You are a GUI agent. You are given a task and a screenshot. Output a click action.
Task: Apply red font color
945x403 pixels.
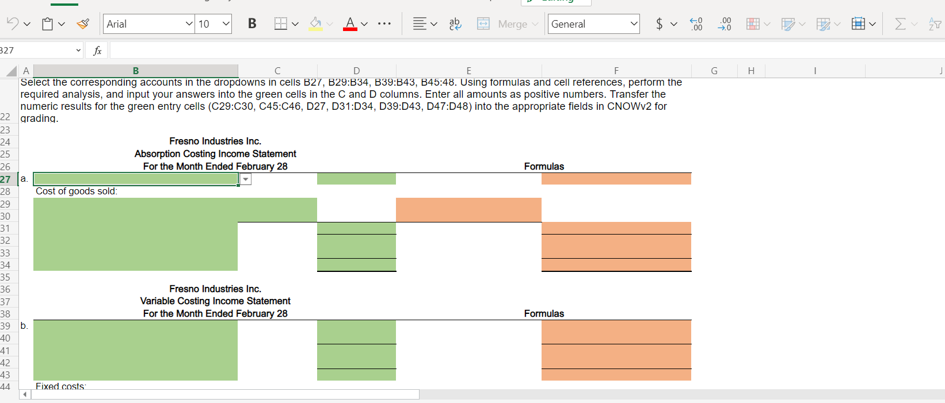pos(350,24)
